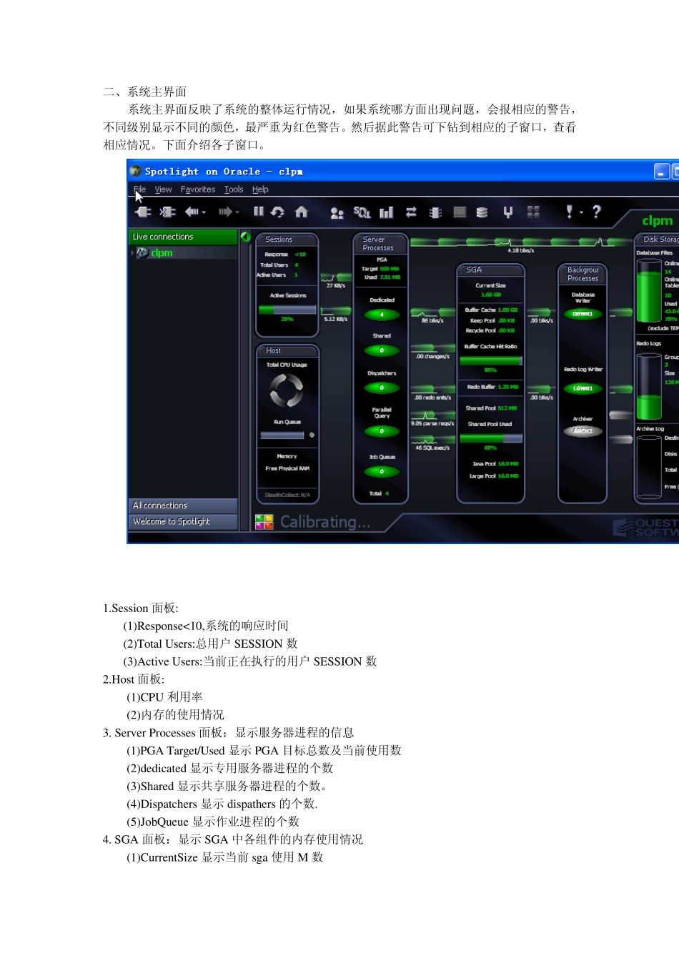
Task: Click the Disconnect plug icon in toolbar
Action: (167, 212)
